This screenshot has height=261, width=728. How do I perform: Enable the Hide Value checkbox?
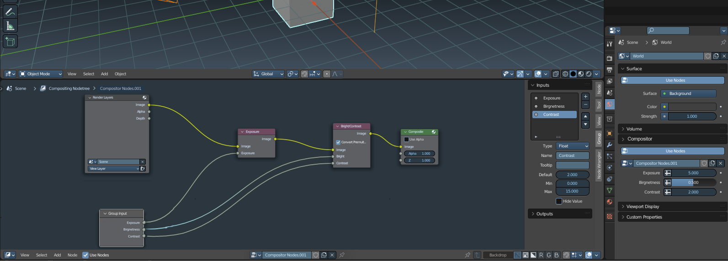558,201
